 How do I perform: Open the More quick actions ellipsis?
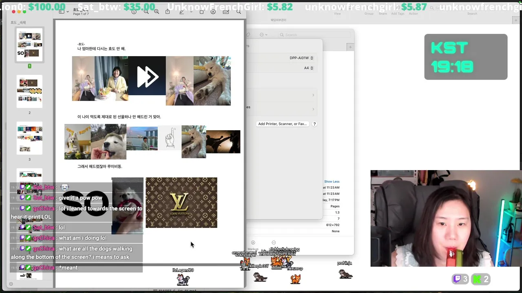pyautogui.click(x=274, y=243)
